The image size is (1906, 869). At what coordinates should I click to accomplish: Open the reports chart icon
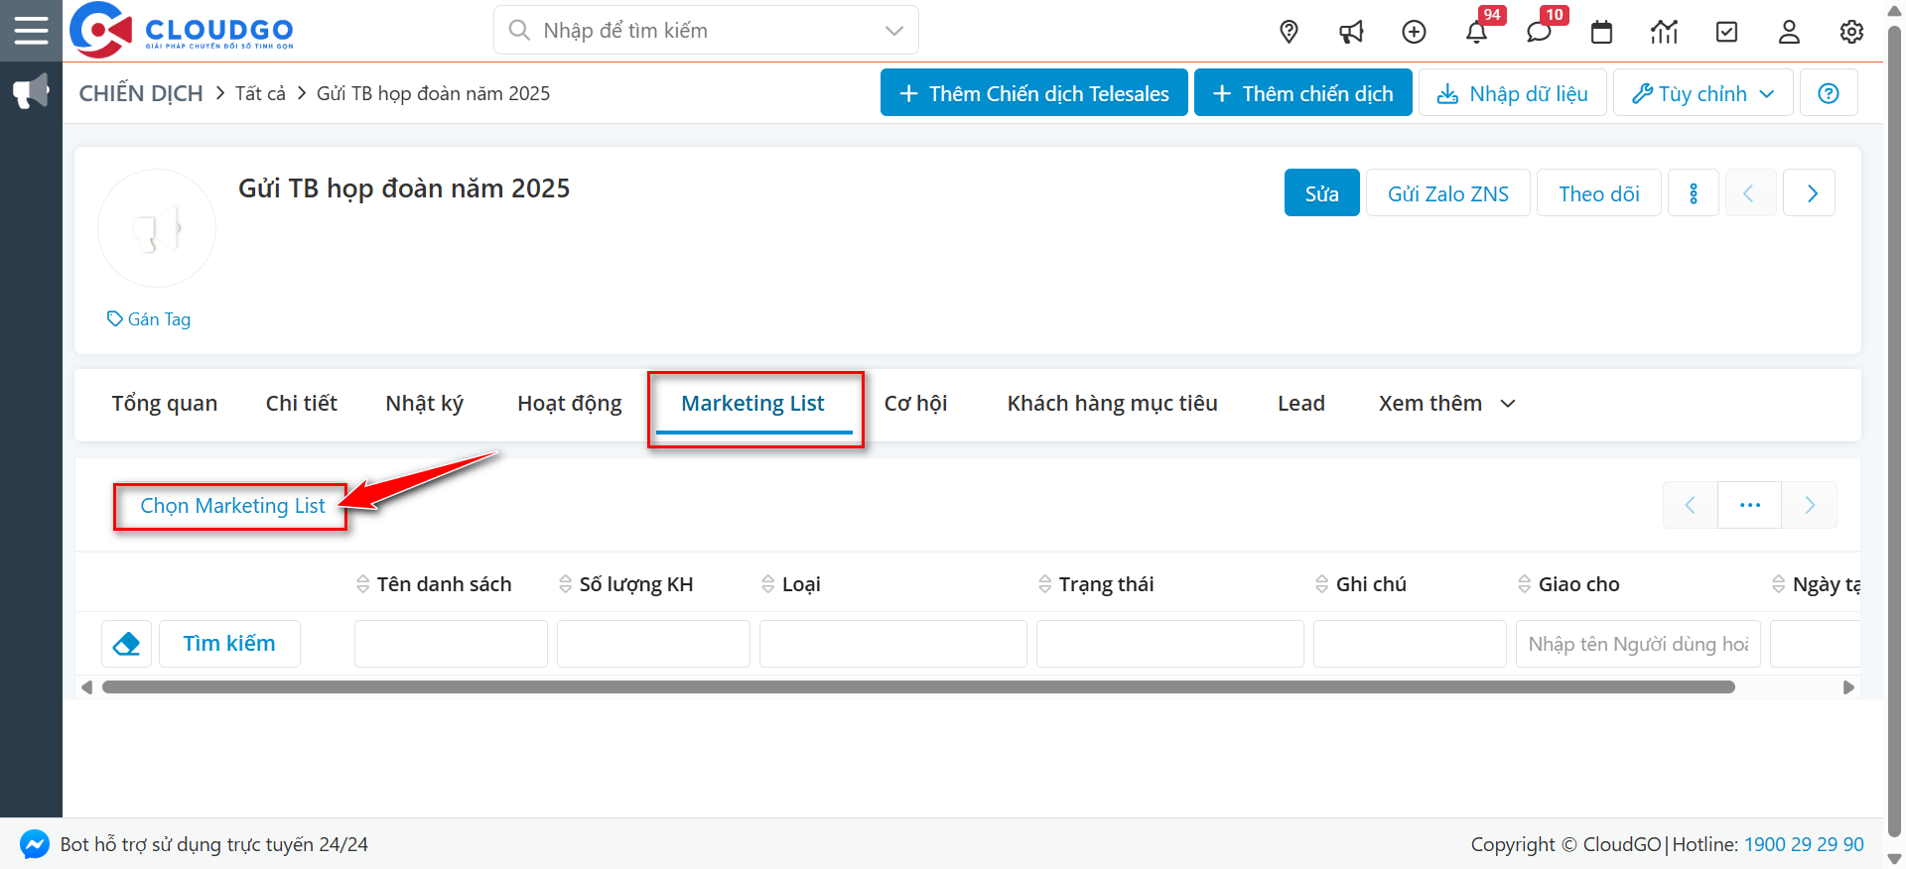coord(1664,32)
